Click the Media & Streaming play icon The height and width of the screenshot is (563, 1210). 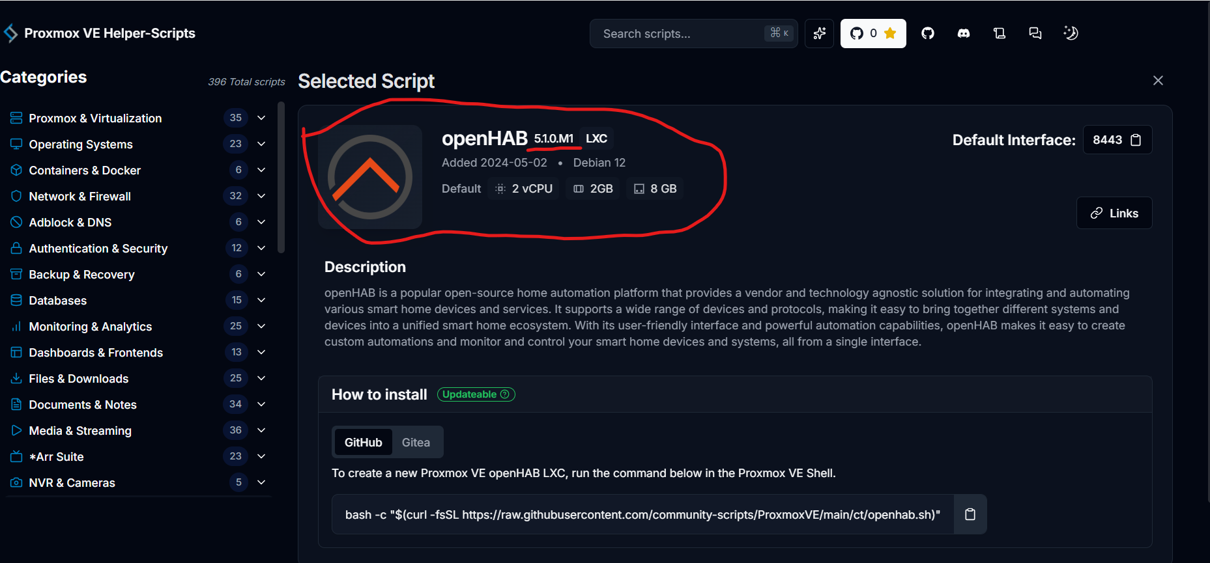[16, 430]
